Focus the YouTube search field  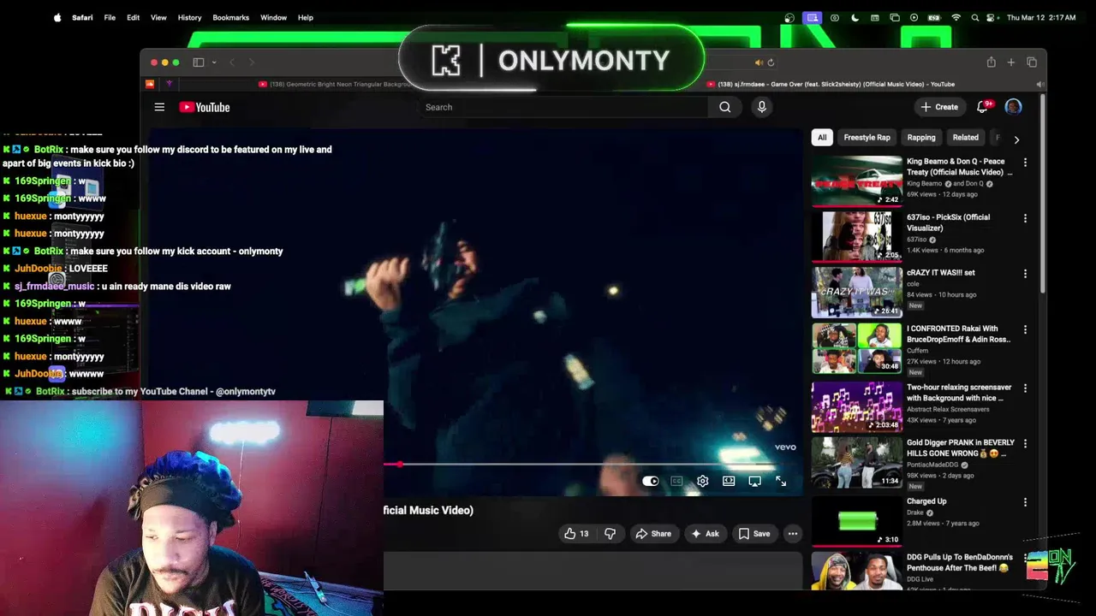[x=565, y=107]
